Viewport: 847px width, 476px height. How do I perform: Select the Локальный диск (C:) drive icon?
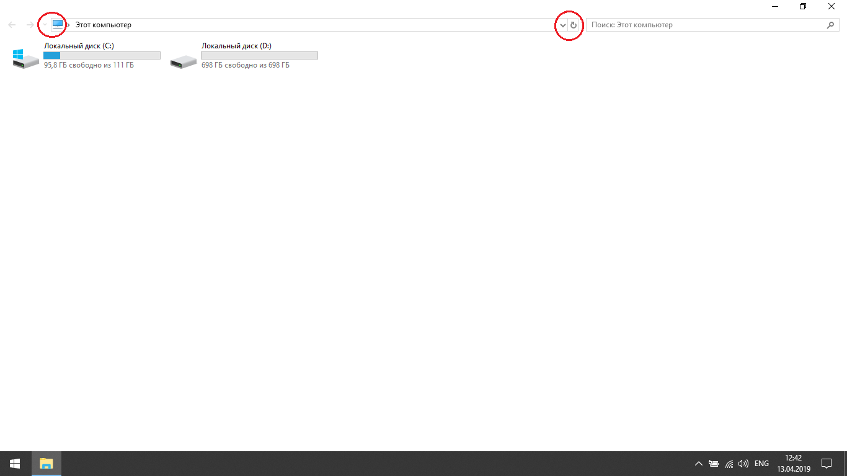[x=25, y=58]
